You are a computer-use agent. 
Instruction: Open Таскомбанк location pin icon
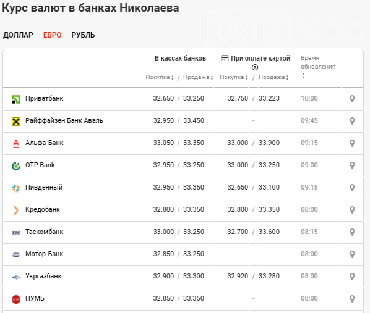(352, 232)
